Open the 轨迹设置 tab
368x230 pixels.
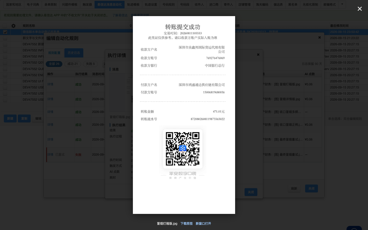click(x=151, y=5)
